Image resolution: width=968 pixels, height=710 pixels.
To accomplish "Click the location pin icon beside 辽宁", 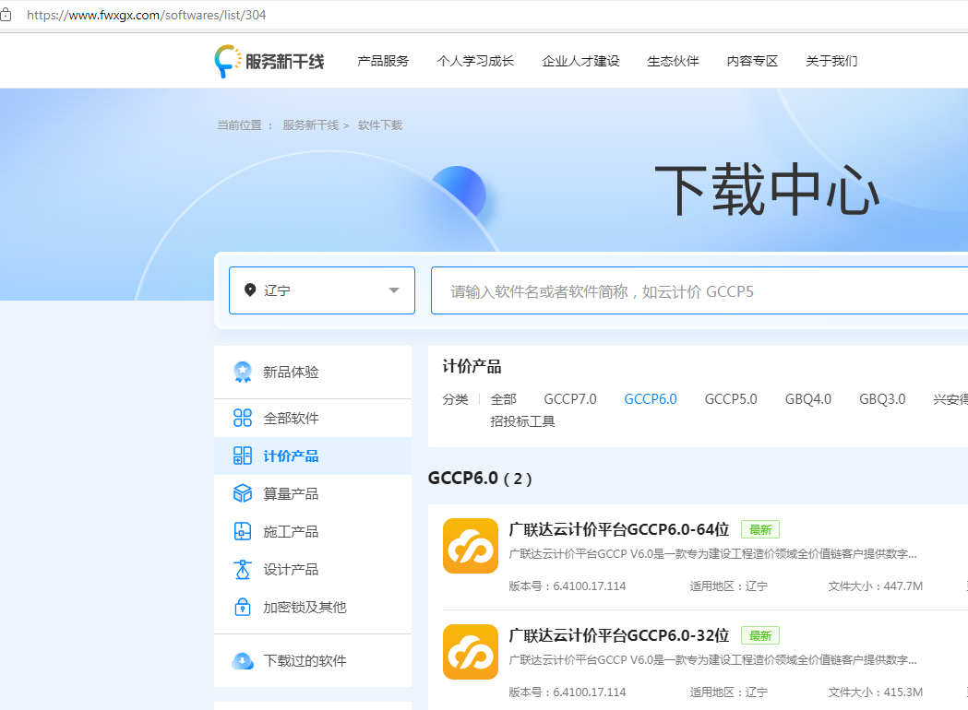I will point(250,290).
